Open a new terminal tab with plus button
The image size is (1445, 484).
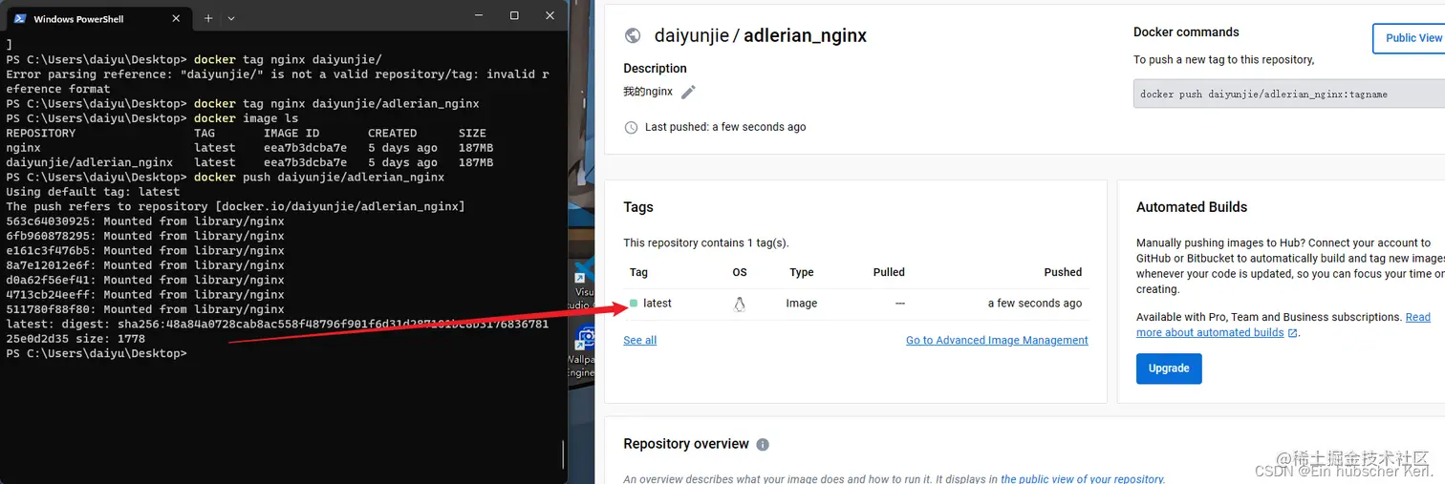point(208,18)
